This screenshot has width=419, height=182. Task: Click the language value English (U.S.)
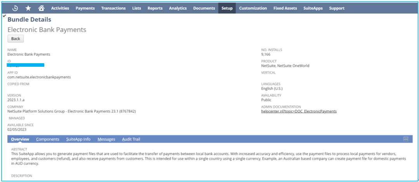click(x=272, y=89)
